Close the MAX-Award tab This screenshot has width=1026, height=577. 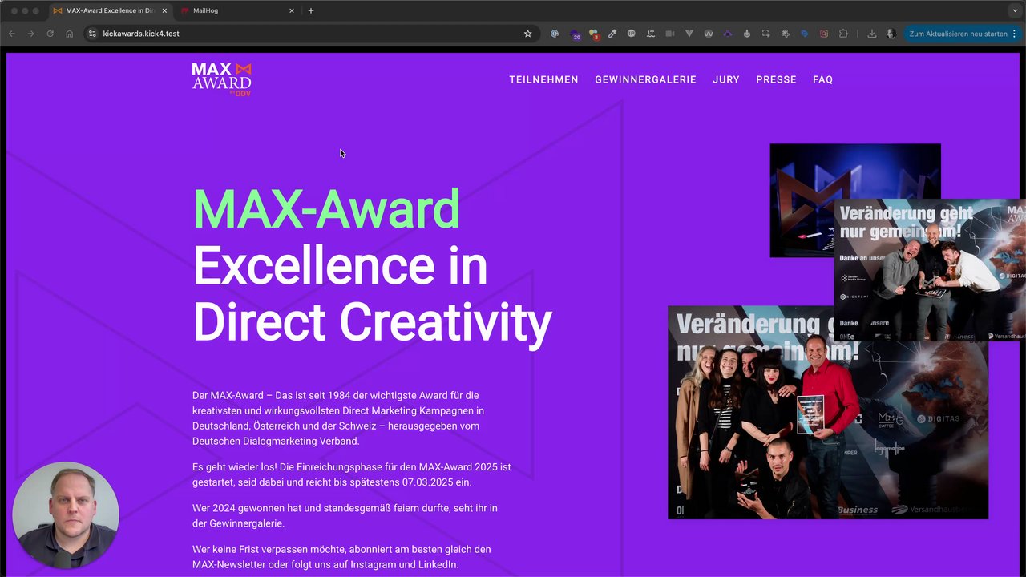point(164,10)
